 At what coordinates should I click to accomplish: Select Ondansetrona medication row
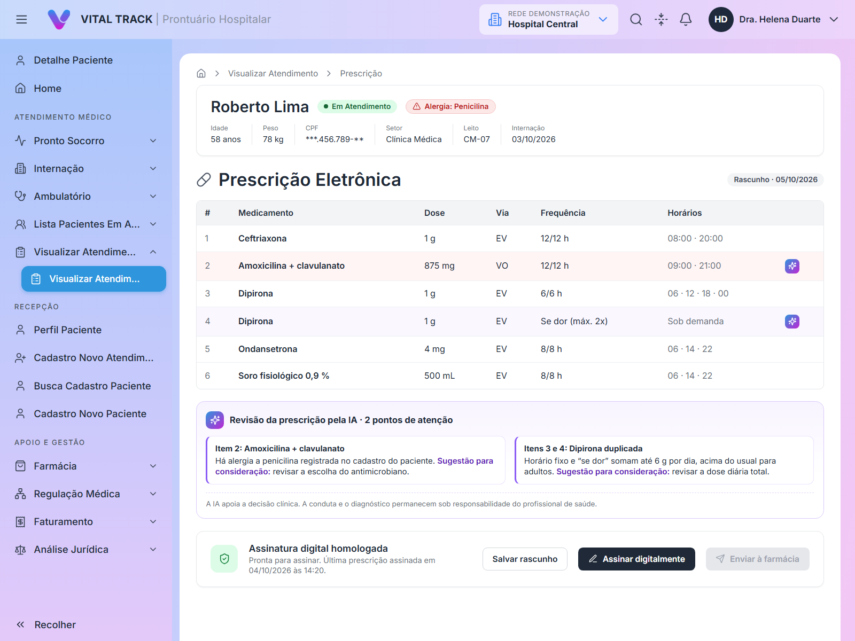[x=510, y=349]
